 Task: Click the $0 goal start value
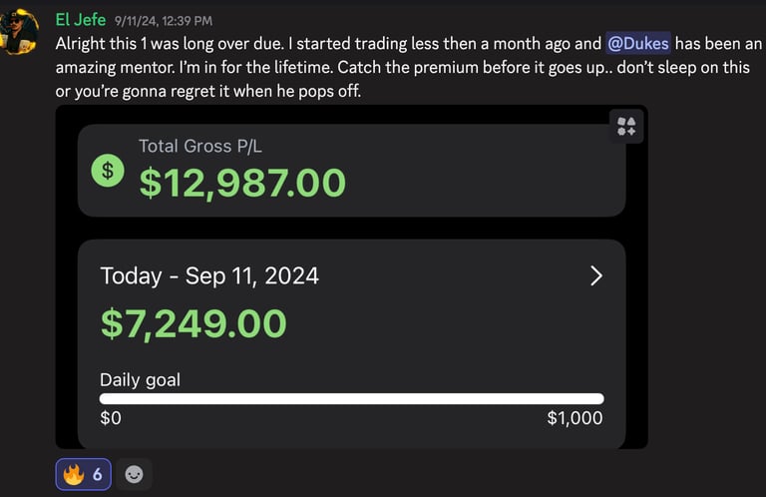coord(111,418)
